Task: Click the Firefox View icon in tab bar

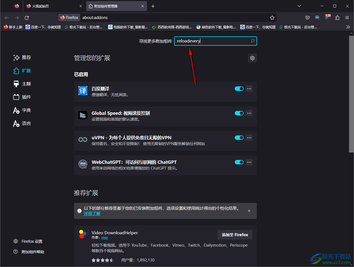Action: click(17, 6)
